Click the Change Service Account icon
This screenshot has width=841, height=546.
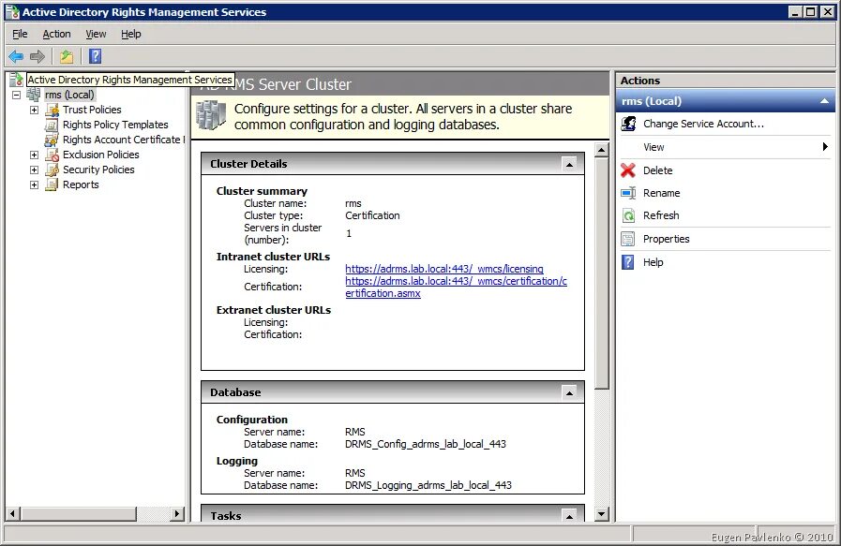(x=628, y=124)
